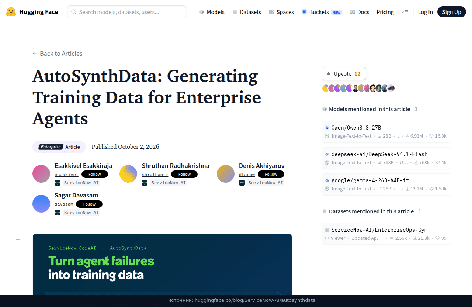Click 'Datasets mentioned in this article' heading

tap(371, 211)
